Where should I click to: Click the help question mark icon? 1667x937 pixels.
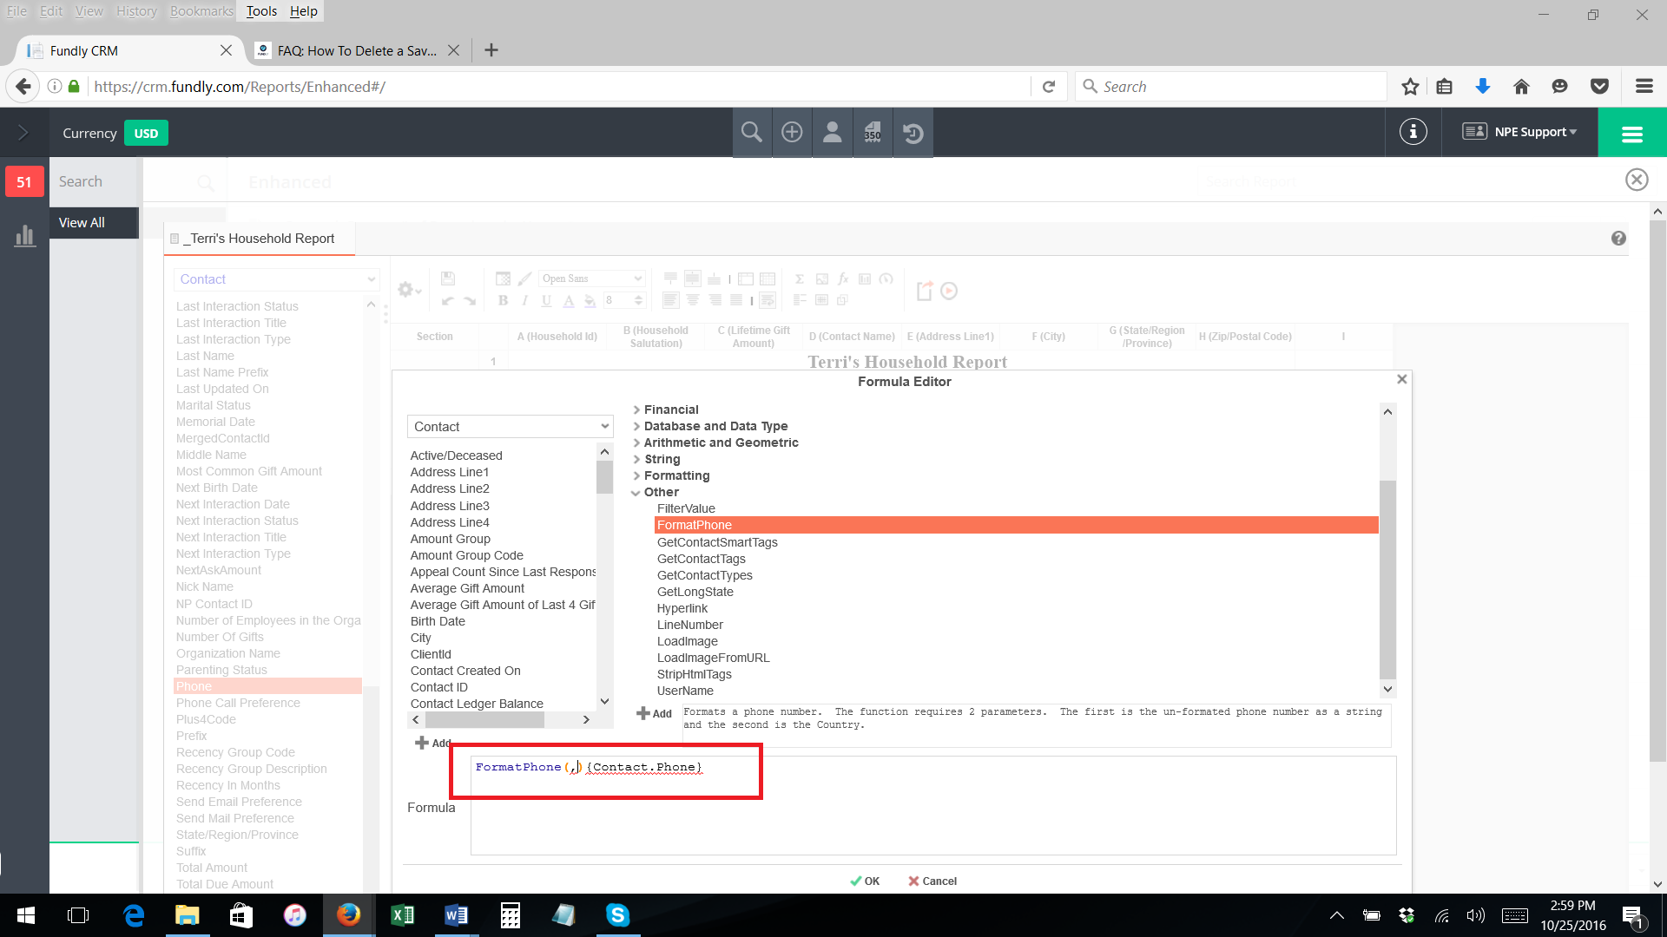1618,239
